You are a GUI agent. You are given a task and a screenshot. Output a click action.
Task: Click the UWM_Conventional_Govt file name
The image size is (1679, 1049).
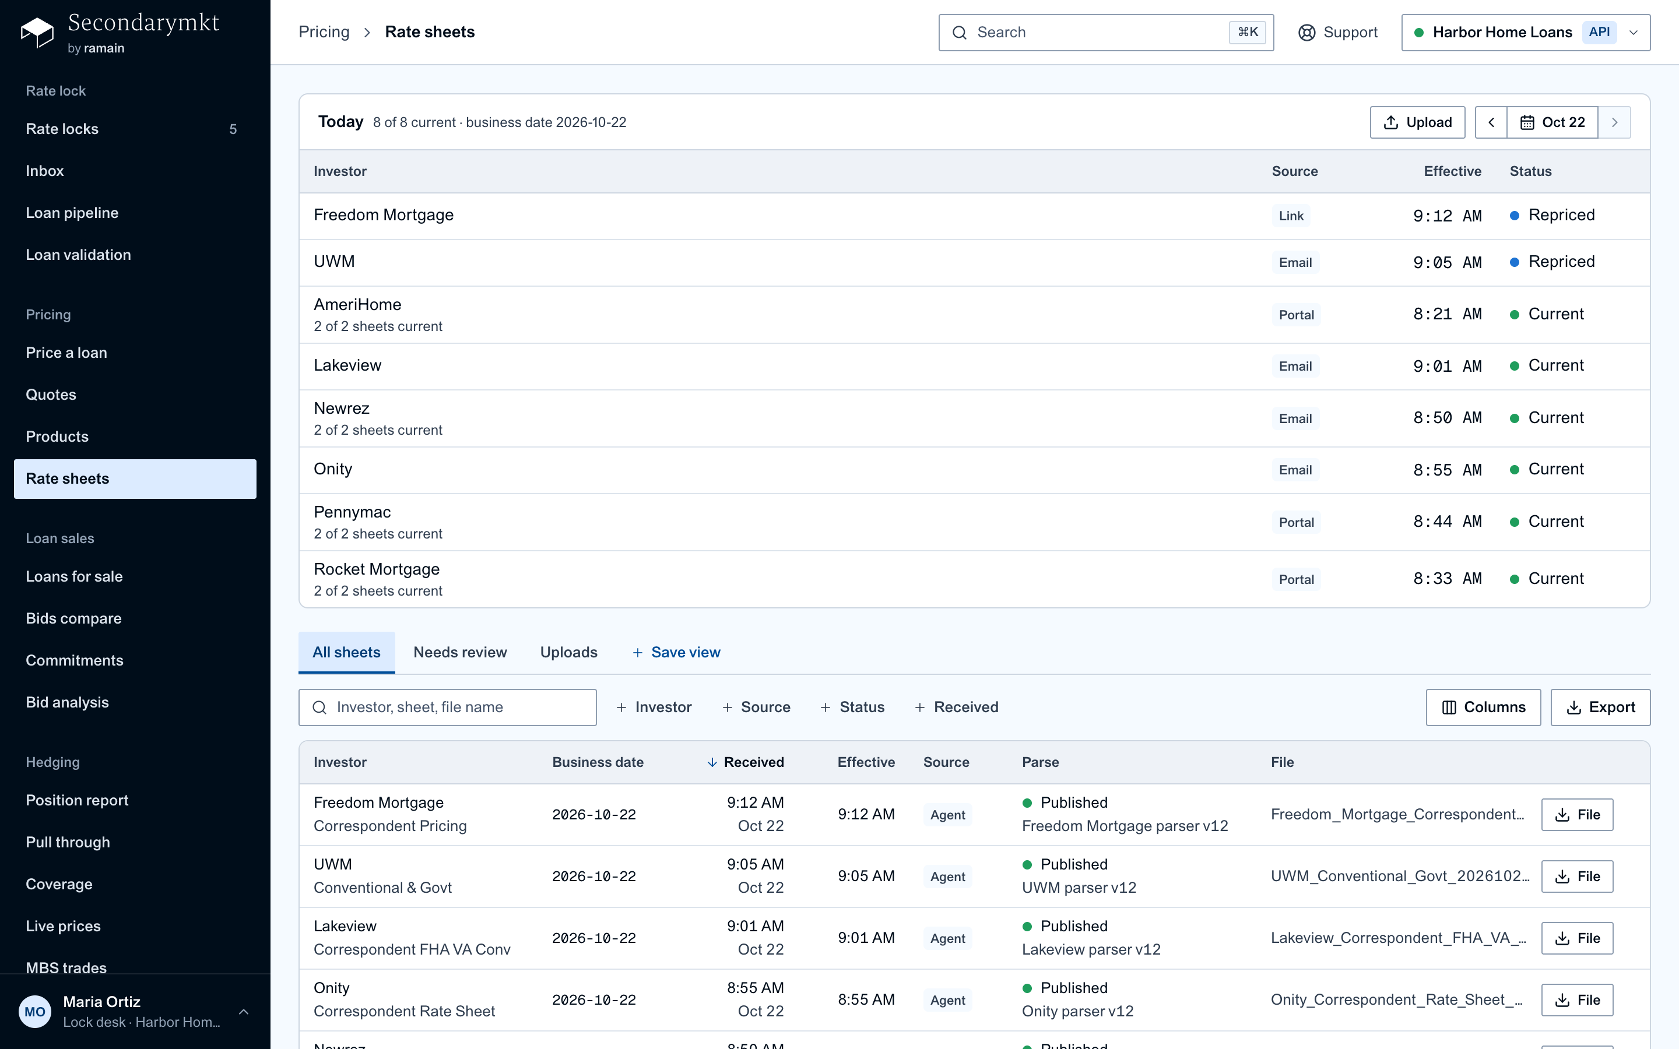(x=1400, y=876)
